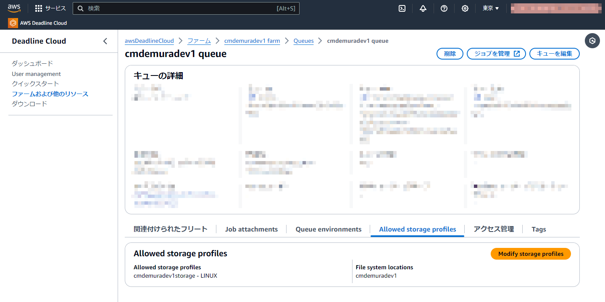Screen dimensions: 605x302
Task: Open the blurred account menu
Action: tap(555, 8)
